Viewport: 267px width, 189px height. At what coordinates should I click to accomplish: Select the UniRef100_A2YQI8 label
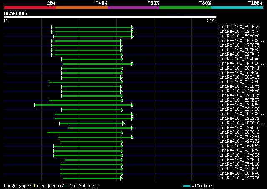[x=239, y=155]
